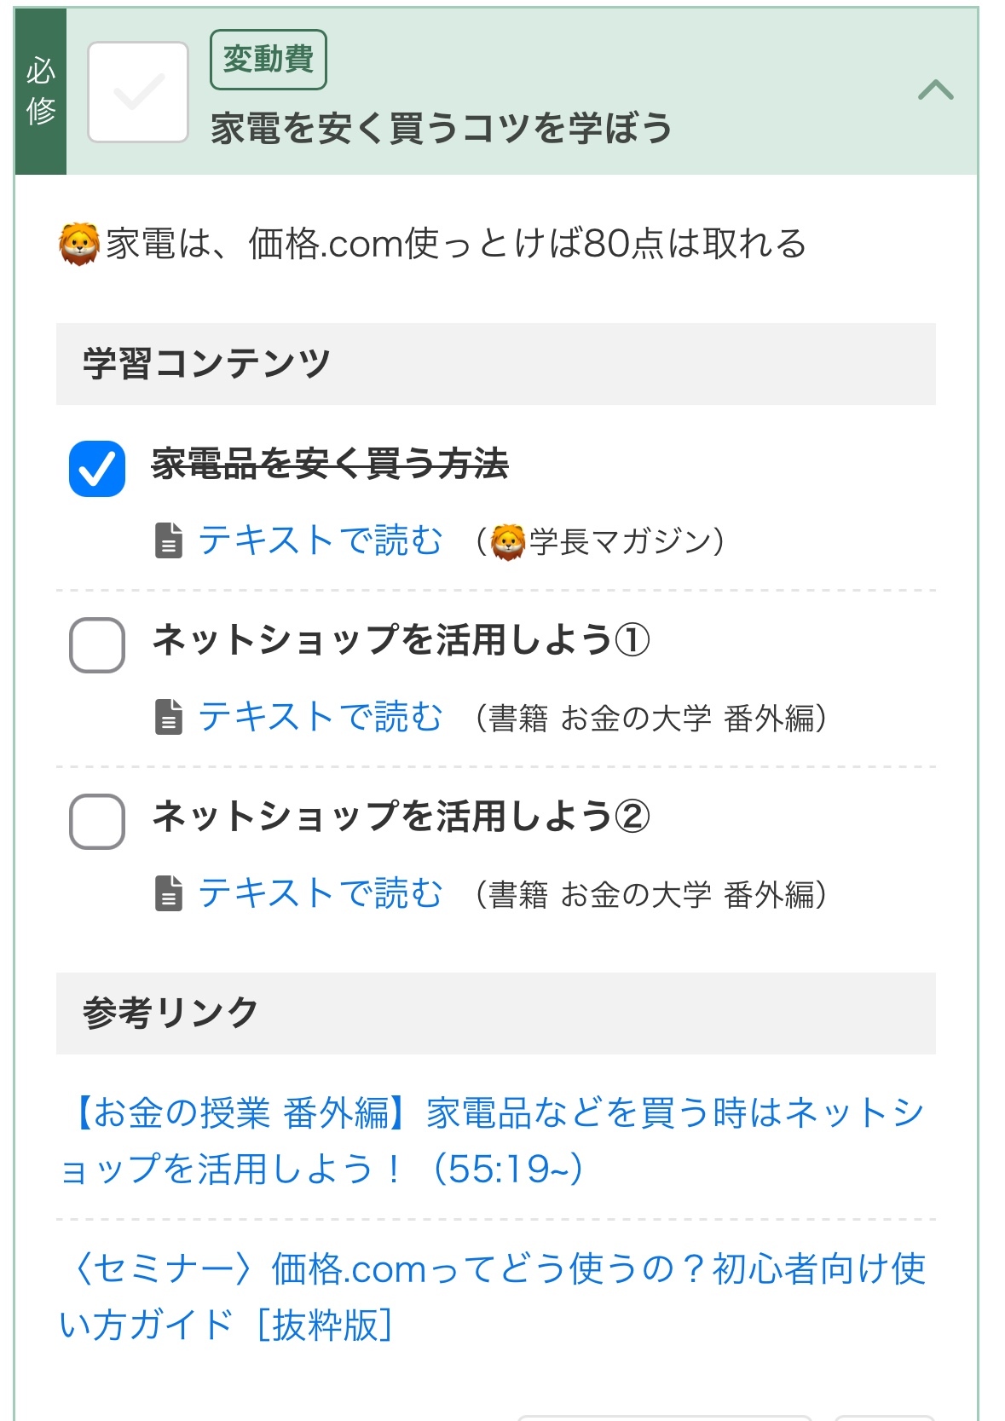Click document icon under 家電品を安く買う方法
This screenshot has height=1421, width=1005.
pyautogui.click(x=169, y=540)
